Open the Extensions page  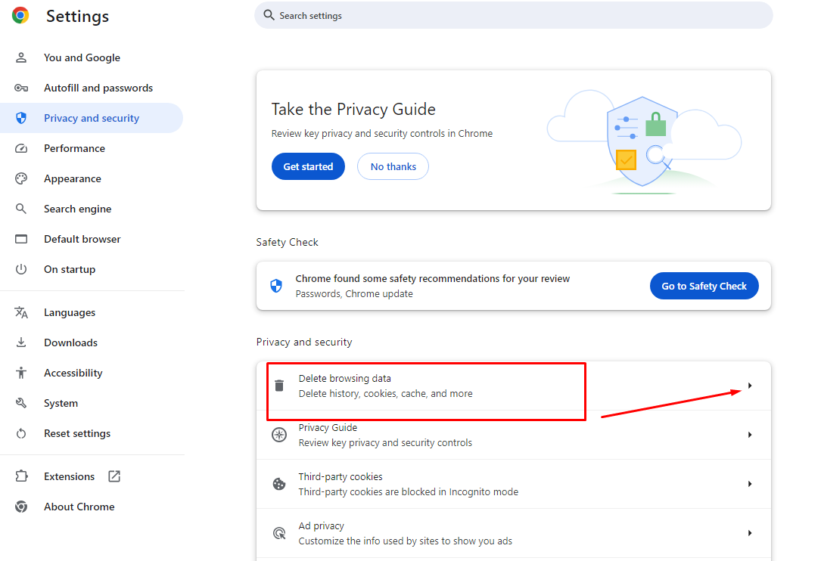coord(91,476)
